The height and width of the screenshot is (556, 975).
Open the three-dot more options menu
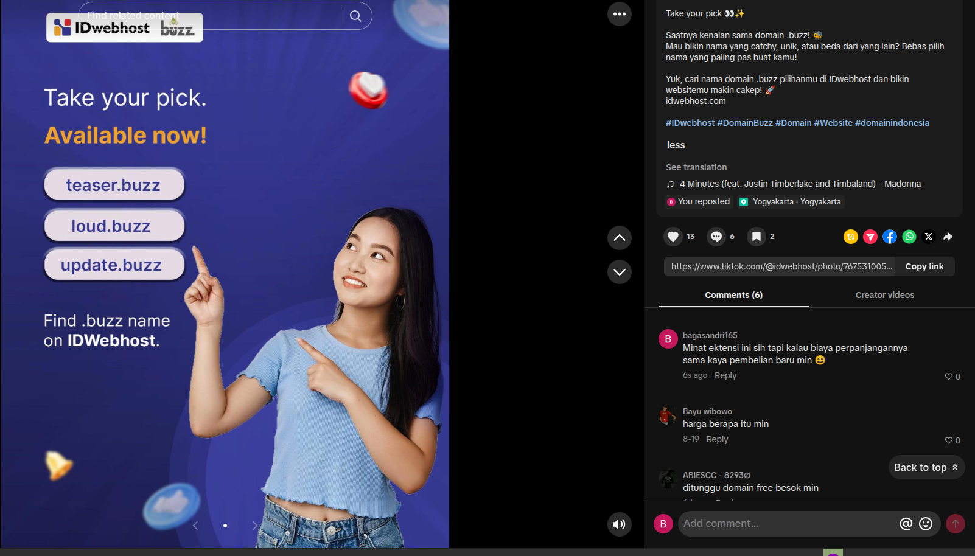[620, 14]
